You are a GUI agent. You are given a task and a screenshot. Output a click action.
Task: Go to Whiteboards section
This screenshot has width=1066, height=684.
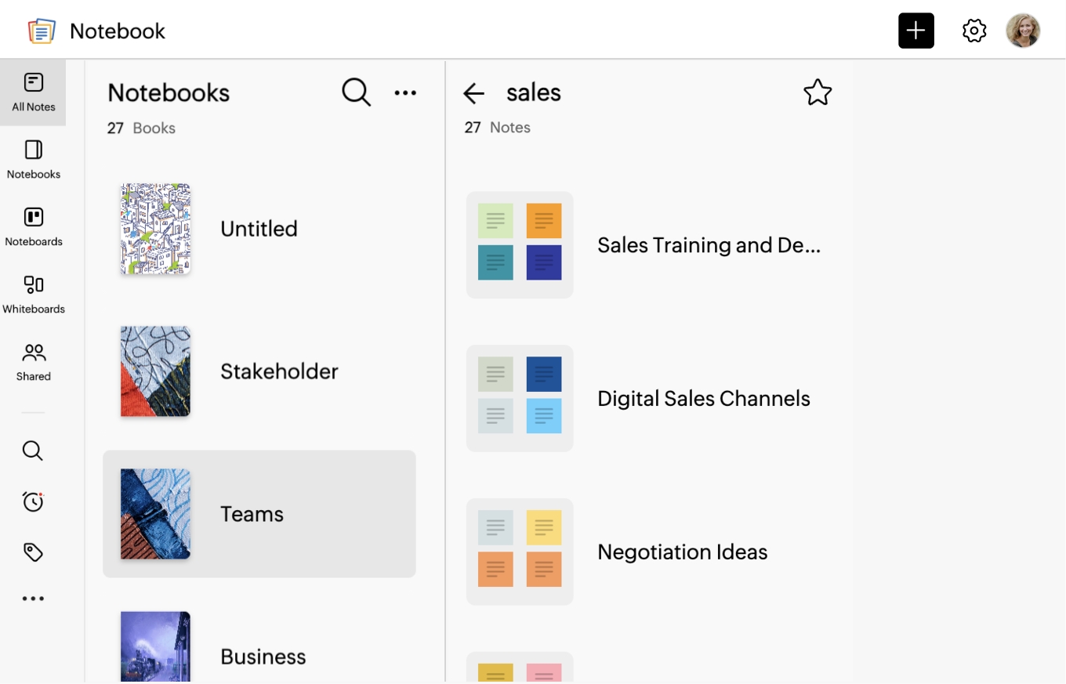[x=33, y=295]
